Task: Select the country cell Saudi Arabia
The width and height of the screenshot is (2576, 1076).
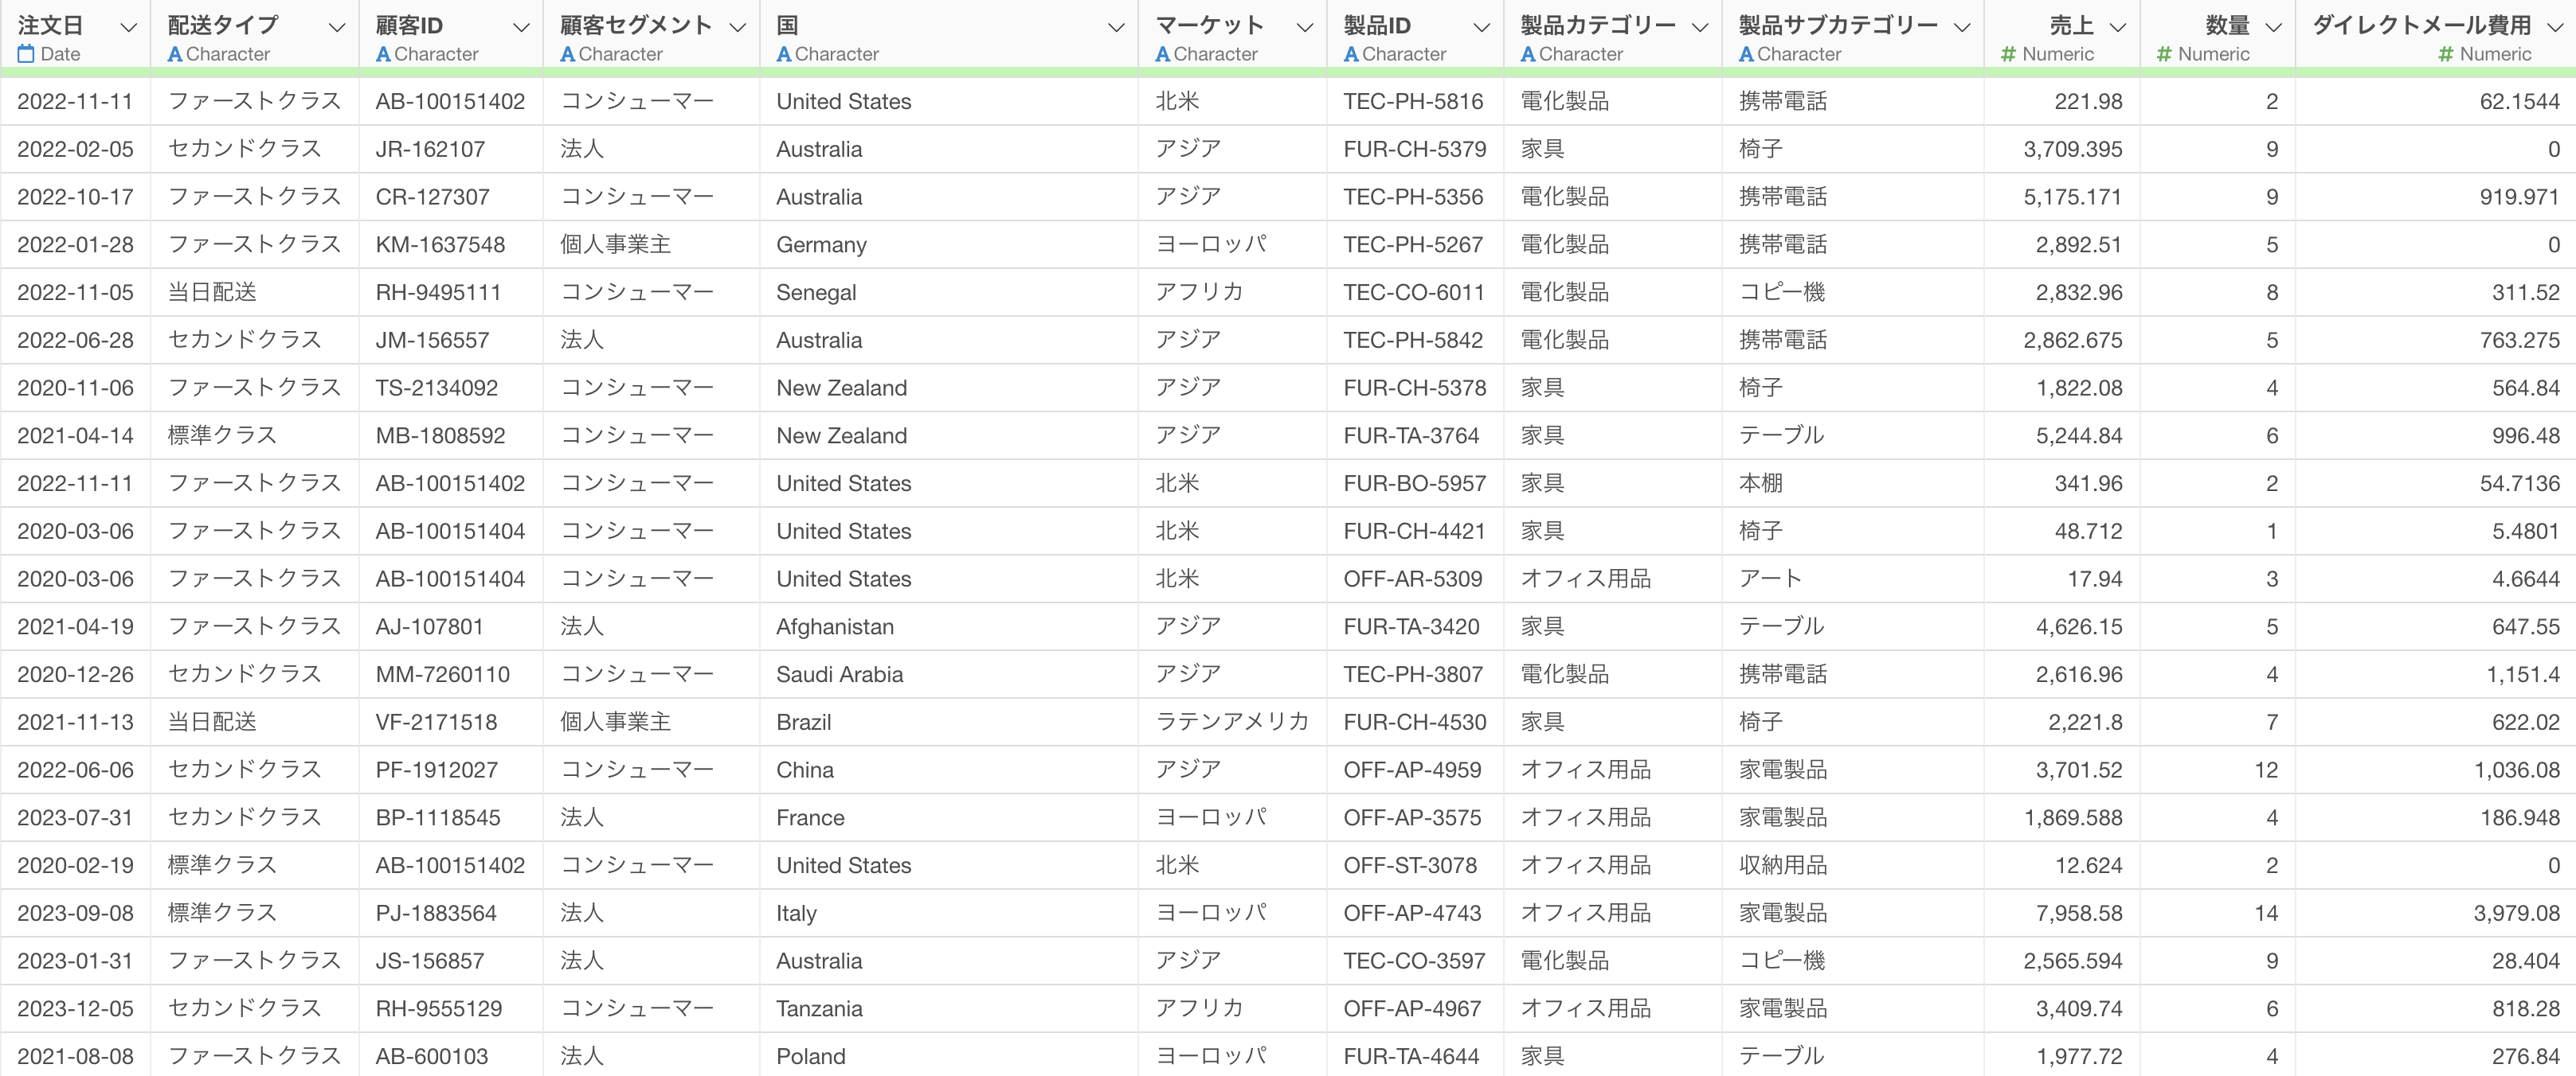Action: pyautogui.click(x=839, y=674)
